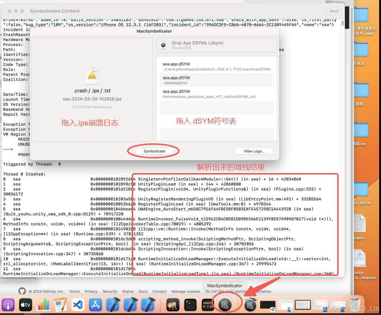This screenshot has width=381, height=315.
Task: Click the Symbolicated Content vertical scrollbar
Action: (x=343, y=23)
